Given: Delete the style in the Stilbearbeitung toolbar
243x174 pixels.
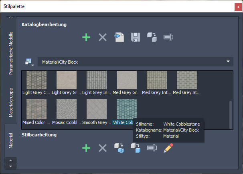Looking at the screenshot, I should tap(103, 148).
